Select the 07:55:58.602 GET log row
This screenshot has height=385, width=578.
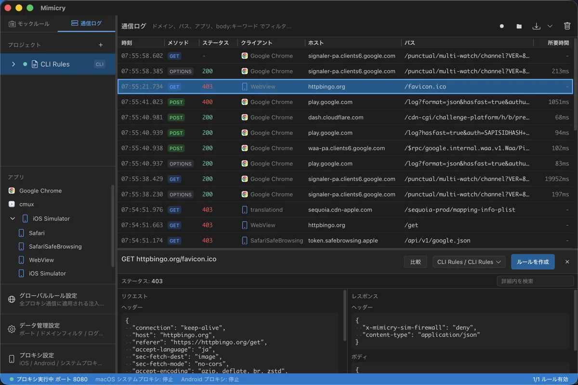[x=345, y=56]
